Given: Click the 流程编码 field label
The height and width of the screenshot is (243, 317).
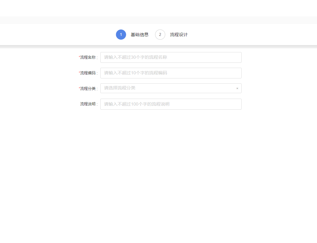Looking at the screenshot, I should 88,73.
